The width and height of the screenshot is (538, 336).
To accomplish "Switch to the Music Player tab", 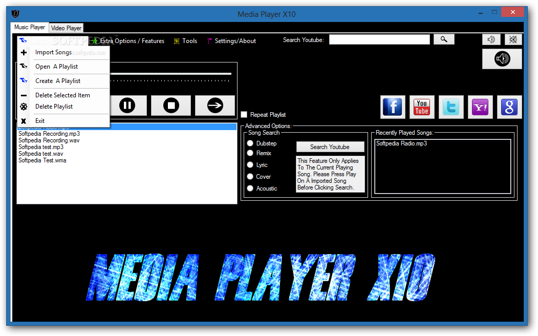I will (30, 27).
